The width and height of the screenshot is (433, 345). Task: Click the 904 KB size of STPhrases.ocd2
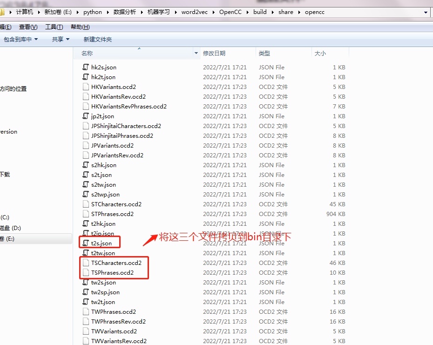pos(336,214)
